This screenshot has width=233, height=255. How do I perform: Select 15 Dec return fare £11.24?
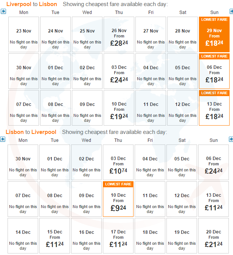54,236
